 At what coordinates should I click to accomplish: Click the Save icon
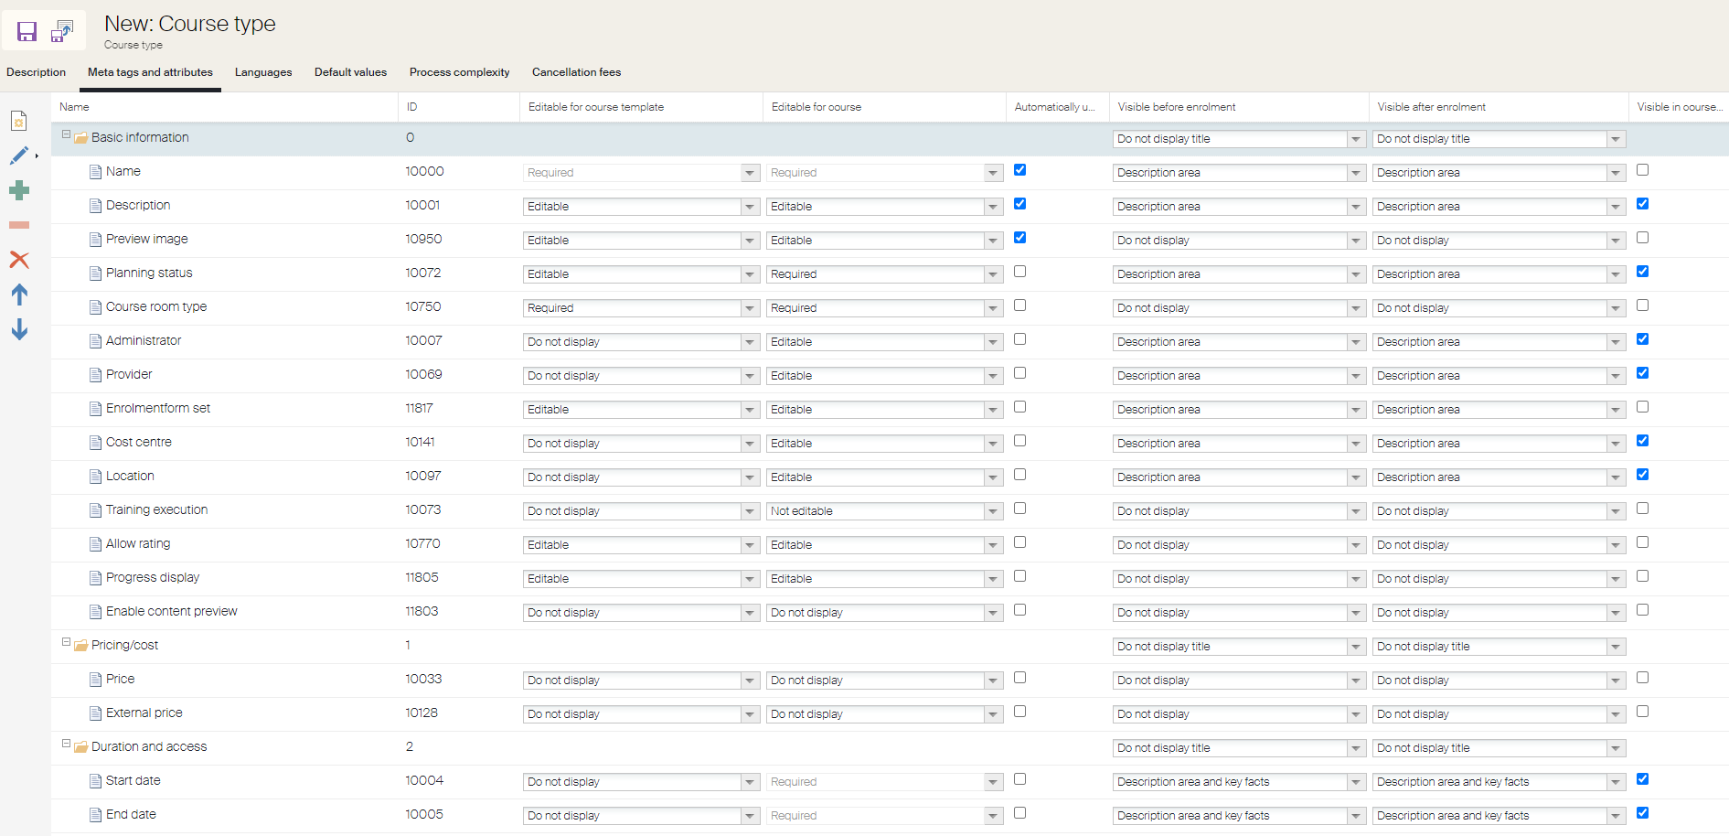pyautogui.click(x=26, y=31)
